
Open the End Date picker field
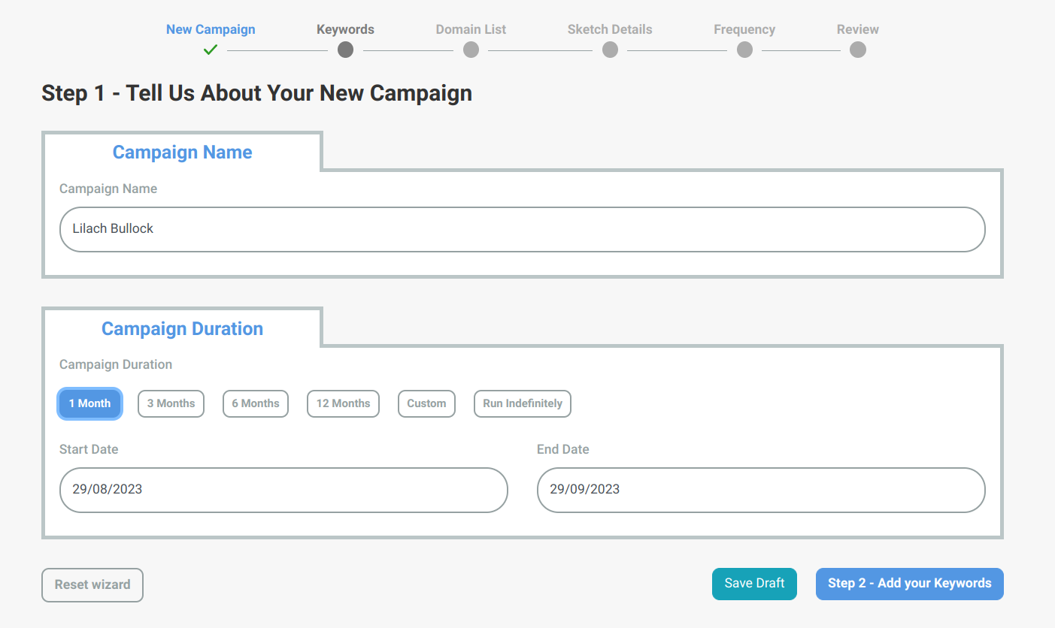coord(761,490)
